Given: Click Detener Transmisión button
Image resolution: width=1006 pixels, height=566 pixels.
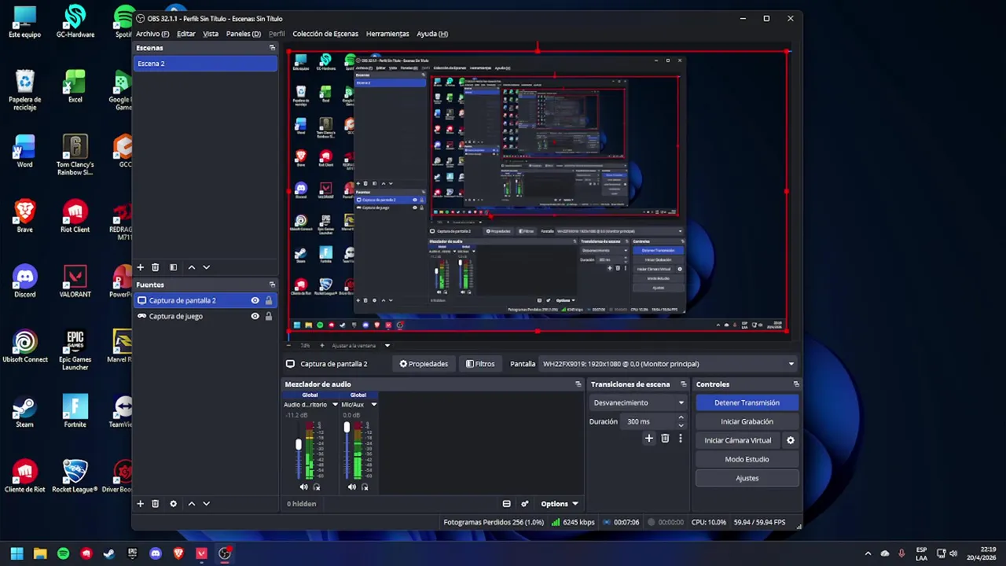Looking at the screenshot, I should (x=747, y=402).
